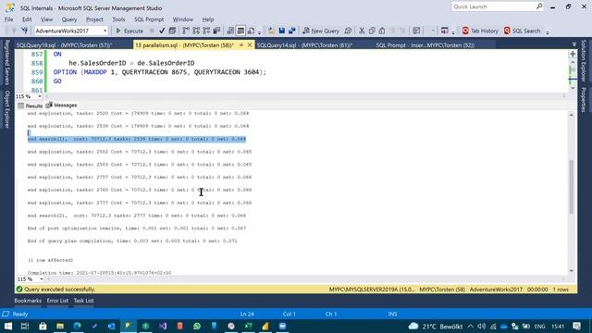Switch to the SQLQuery14.sql tab
This screenshot has width=592, height=333.
click(x=304, y=45)
